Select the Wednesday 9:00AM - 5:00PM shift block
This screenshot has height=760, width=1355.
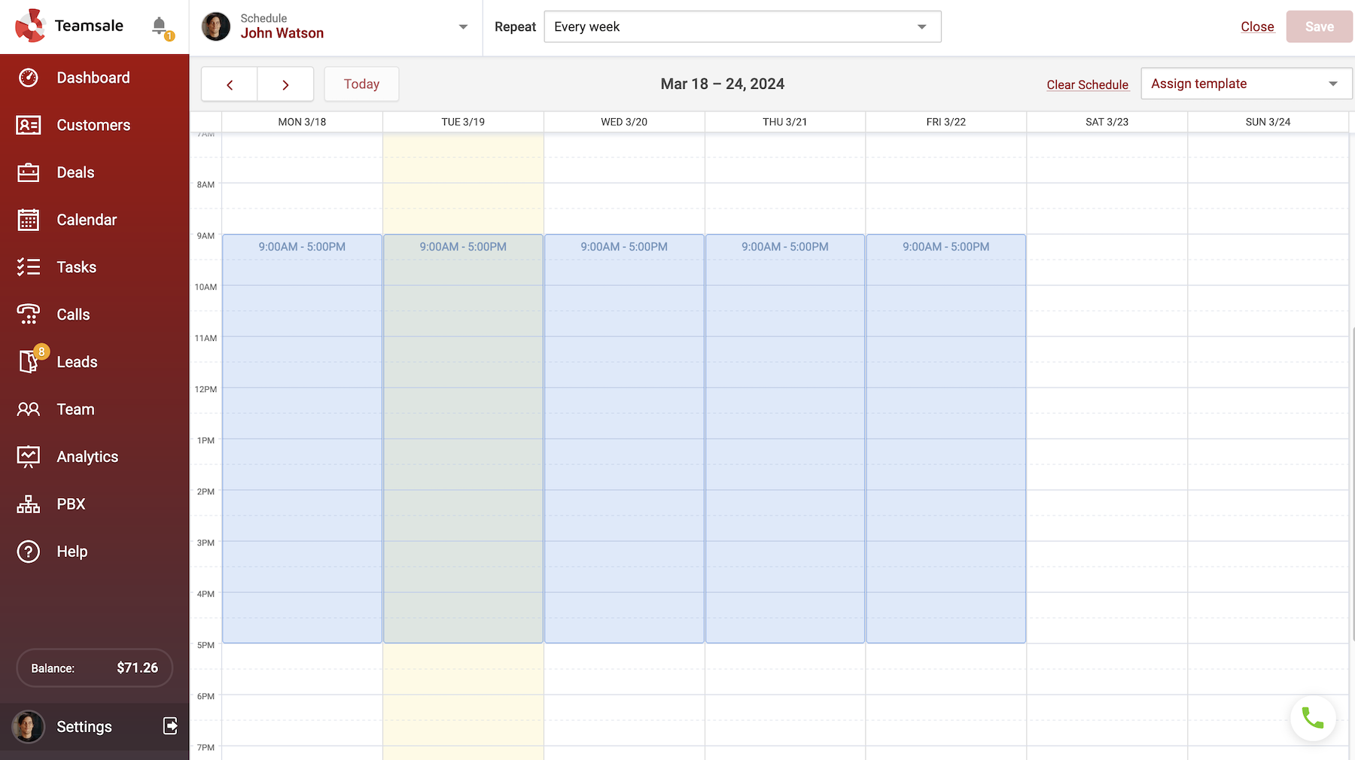click(624, 438)
